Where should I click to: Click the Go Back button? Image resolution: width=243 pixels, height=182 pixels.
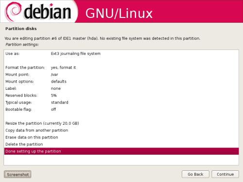195,174
